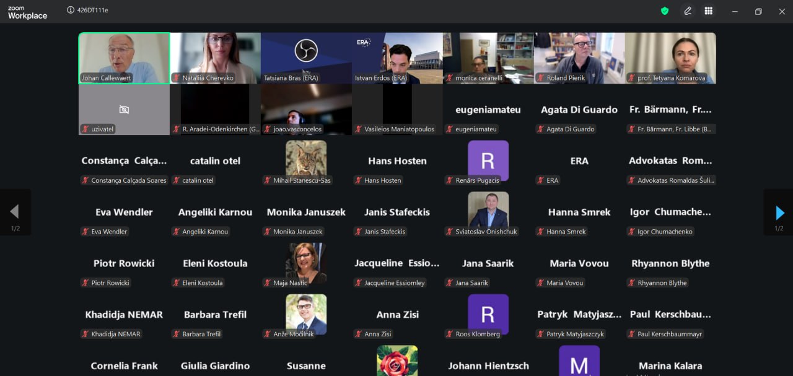Open the grid view layout icon

708,11
